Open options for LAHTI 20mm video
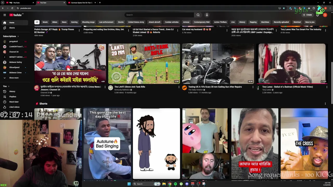The width and height of the screenshot is (333, 187). click(x=179, y=87)
